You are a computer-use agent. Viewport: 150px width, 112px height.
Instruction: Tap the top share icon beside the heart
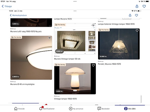coord(137,6)
